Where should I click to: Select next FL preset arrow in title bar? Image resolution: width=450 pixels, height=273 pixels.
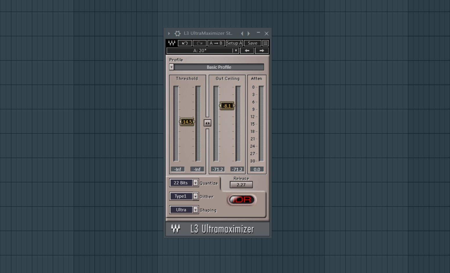pyautogui.click(x=249, y=33)
